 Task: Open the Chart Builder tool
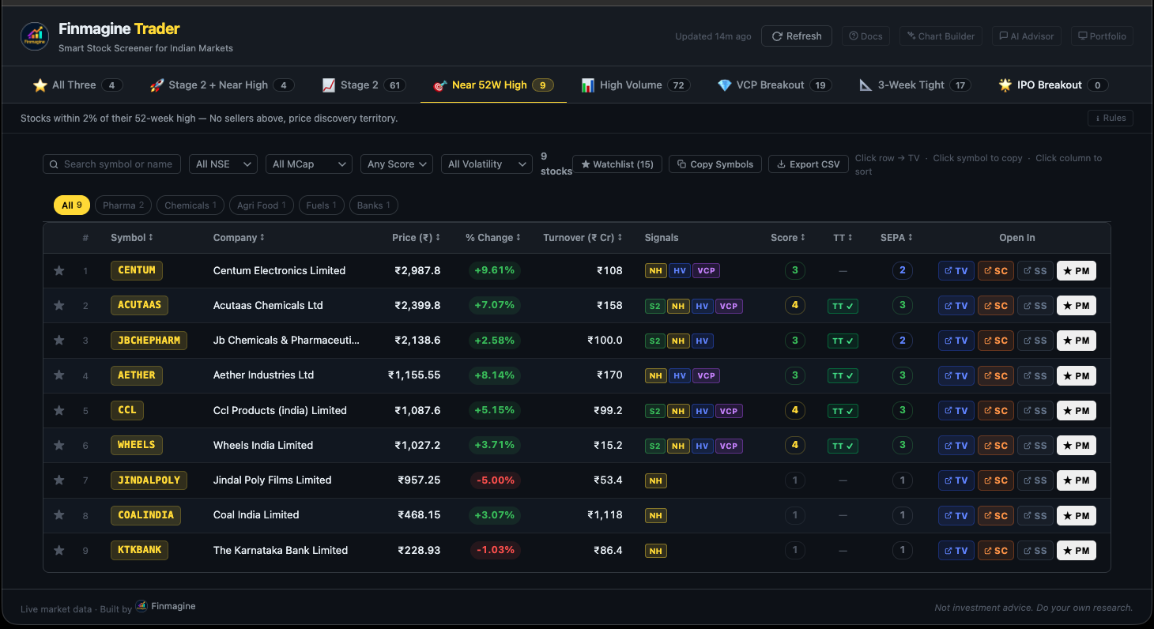(941, 36)
